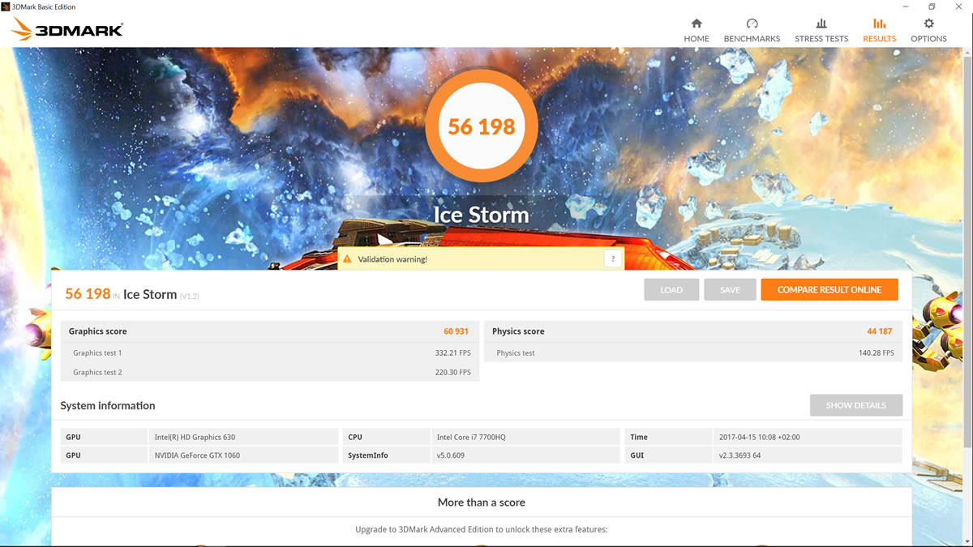Click 332.21 FPS value
This screenshot has width=973, height=547.
pyautogui.click(x=452, y=353)
